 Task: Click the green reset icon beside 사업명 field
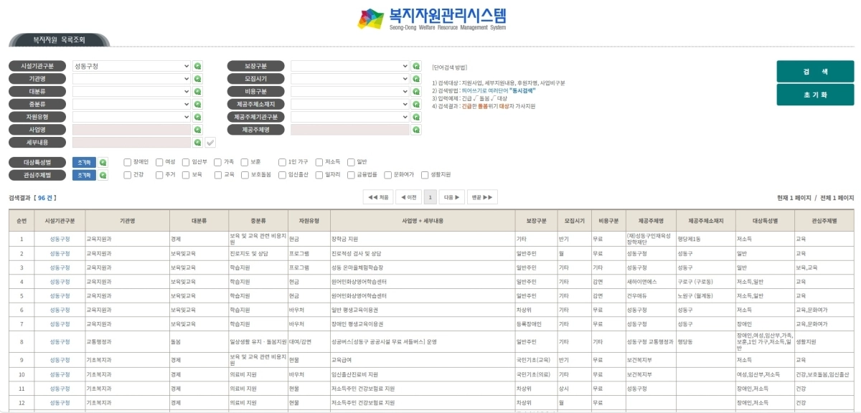coord(198,130)
